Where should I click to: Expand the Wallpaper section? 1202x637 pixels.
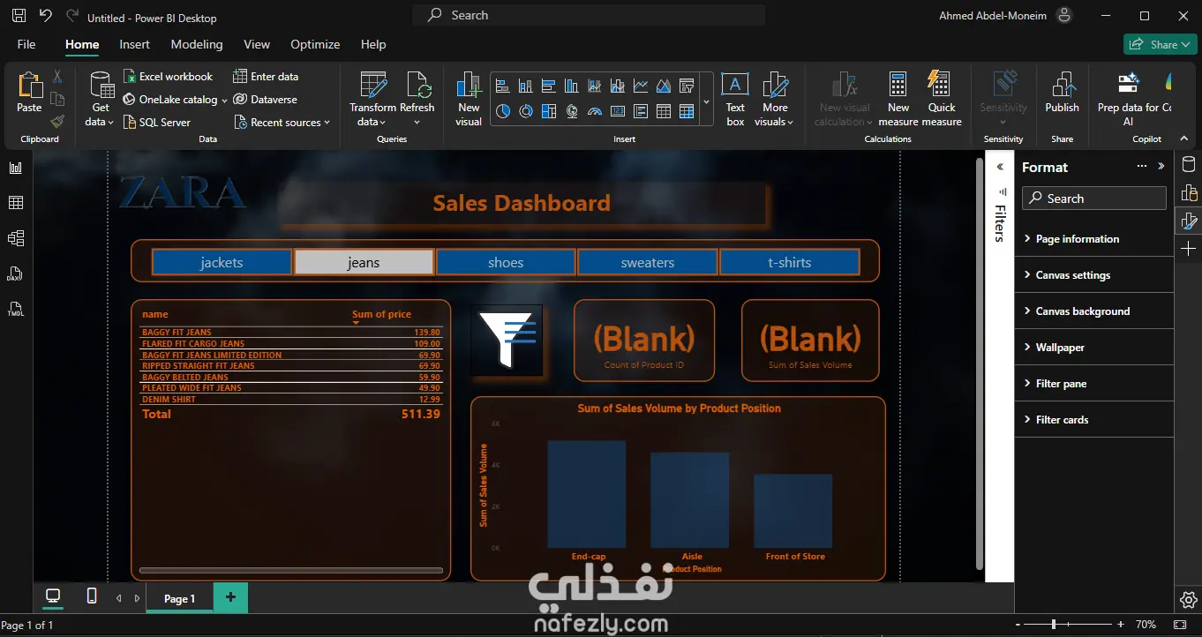click(x=1094, y=348)
